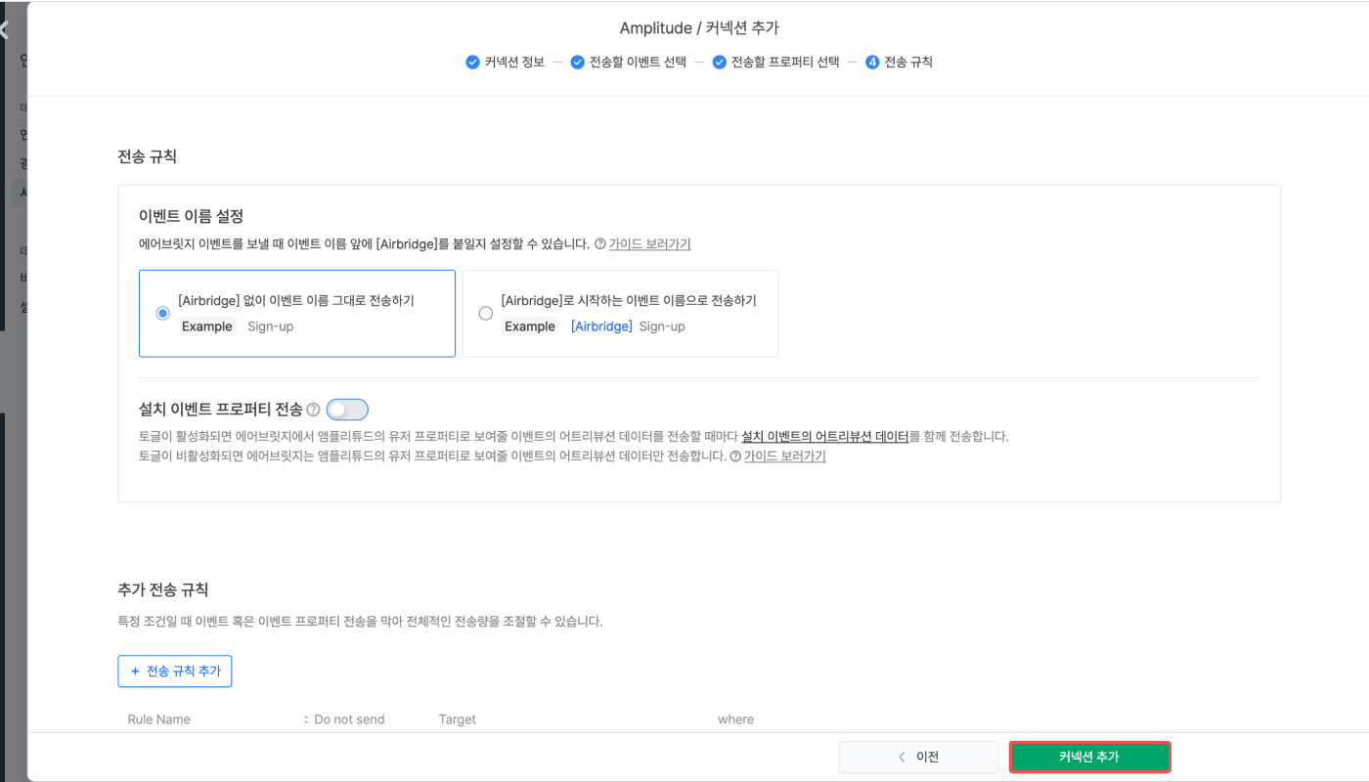
Task: Select step 4 전송 규칙 in the stepper
Action: [899, 63]
